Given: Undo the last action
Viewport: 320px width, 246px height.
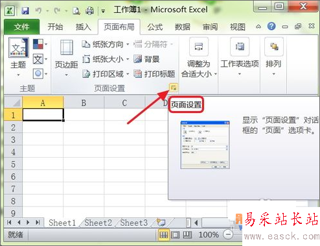Looking at the screenshot, I should coord(38,10).
